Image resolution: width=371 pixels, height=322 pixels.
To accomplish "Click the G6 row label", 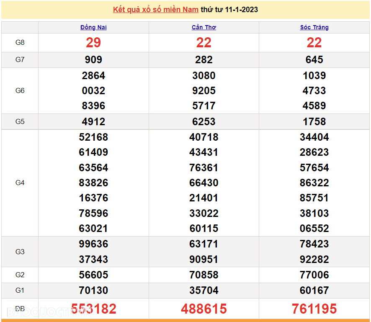I will point(20,90).
